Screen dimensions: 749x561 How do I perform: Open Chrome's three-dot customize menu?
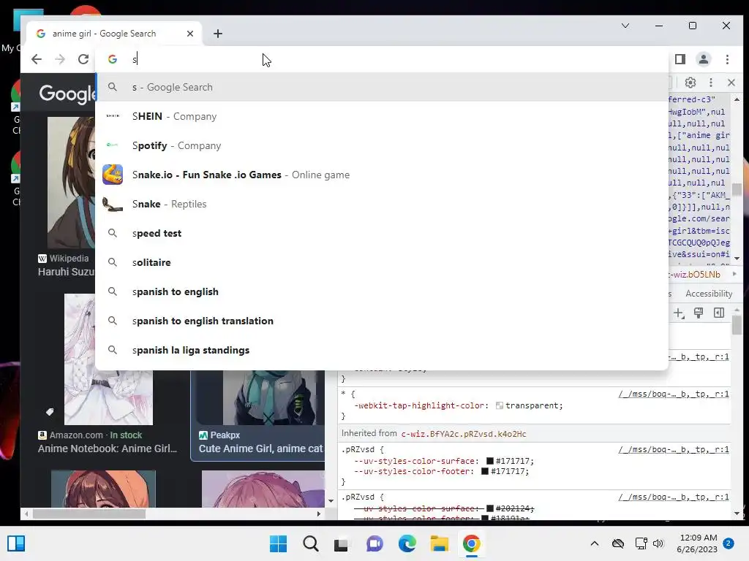tap(727, 59)
